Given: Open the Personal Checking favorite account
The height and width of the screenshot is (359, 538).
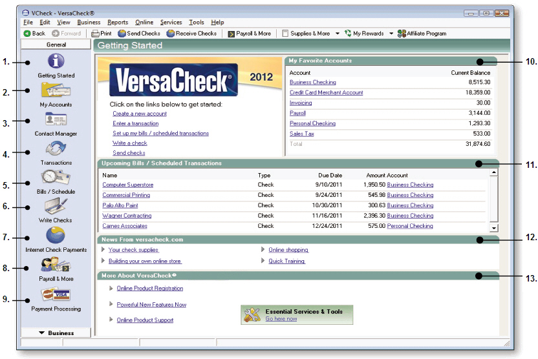Looking at the screenshot, I should [x=312, y=123].
